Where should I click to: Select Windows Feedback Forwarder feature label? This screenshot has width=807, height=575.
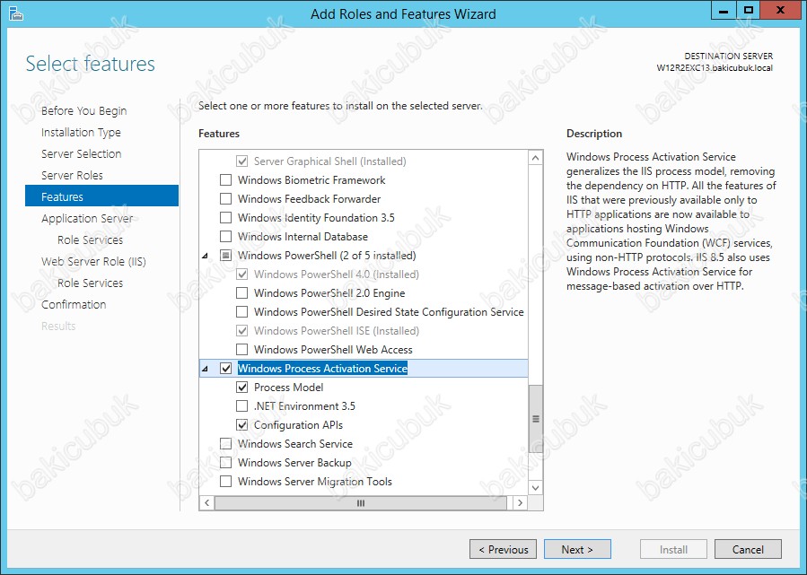coord(310,199)
